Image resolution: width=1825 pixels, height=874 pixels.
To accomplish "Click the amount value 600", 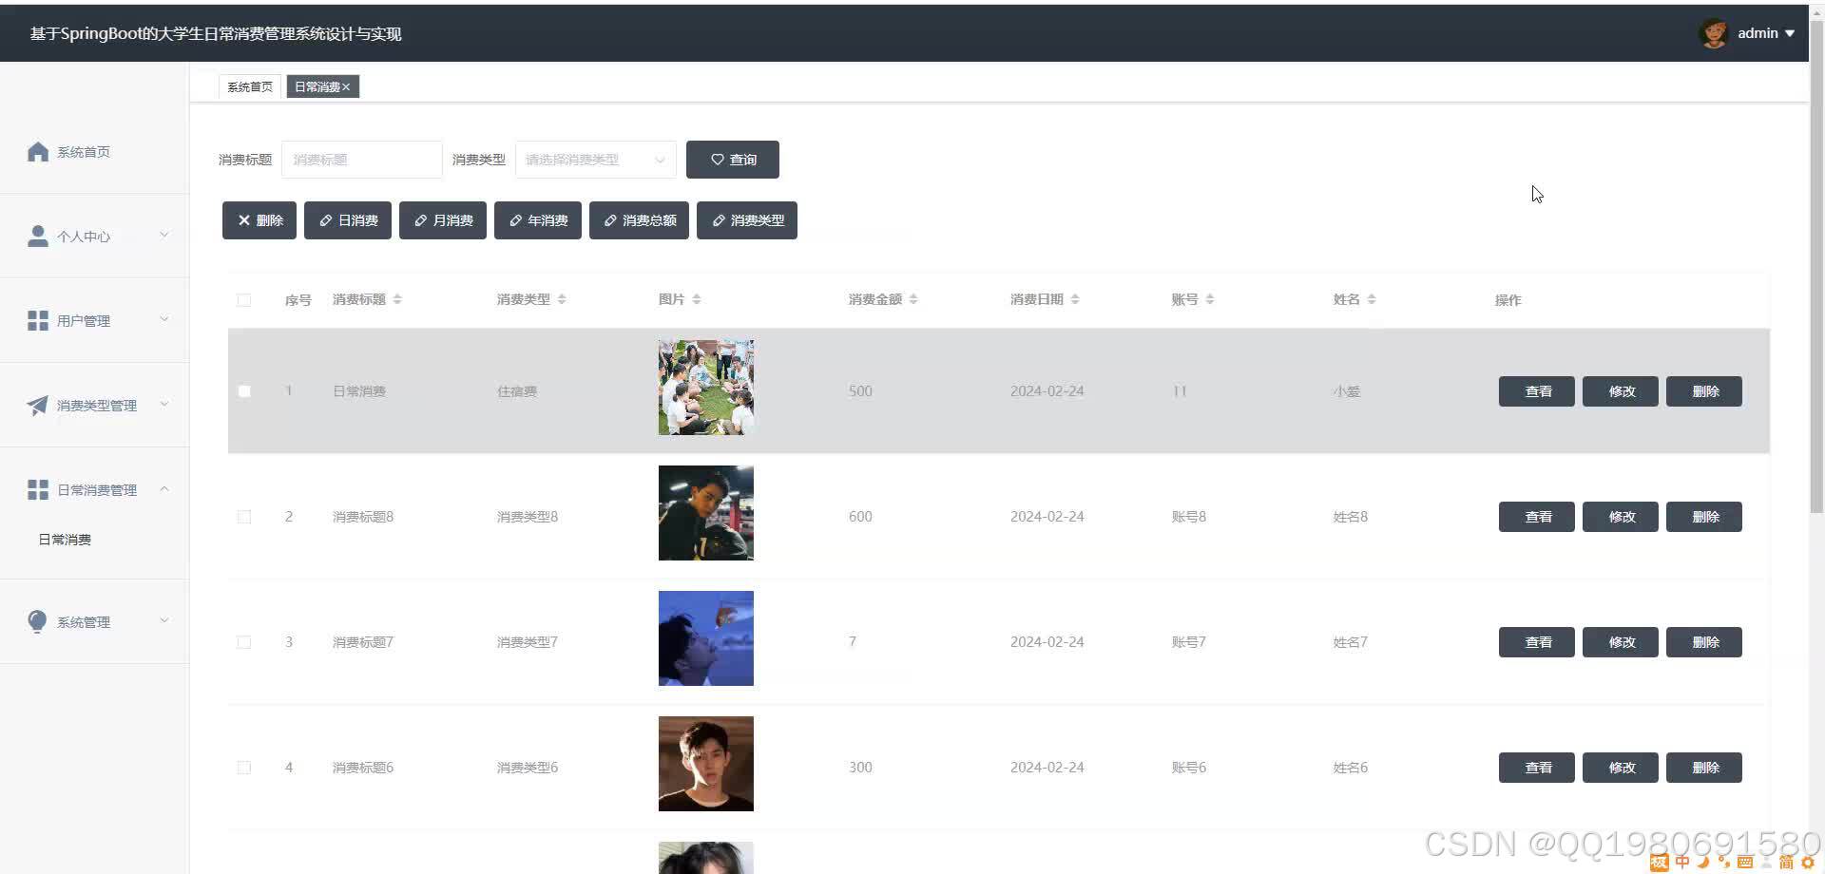I will click(860, 517).
